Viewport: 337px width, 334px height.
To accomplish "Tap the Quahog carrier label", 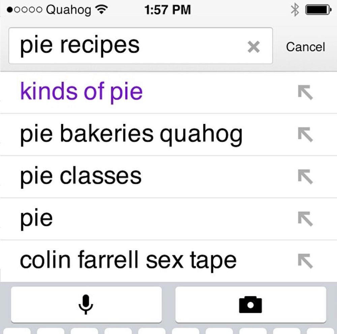I will pyautogui.click(x=68, y=10).
